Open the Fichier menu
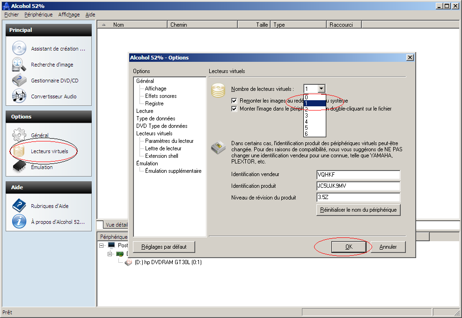 (x=12, y=15)
